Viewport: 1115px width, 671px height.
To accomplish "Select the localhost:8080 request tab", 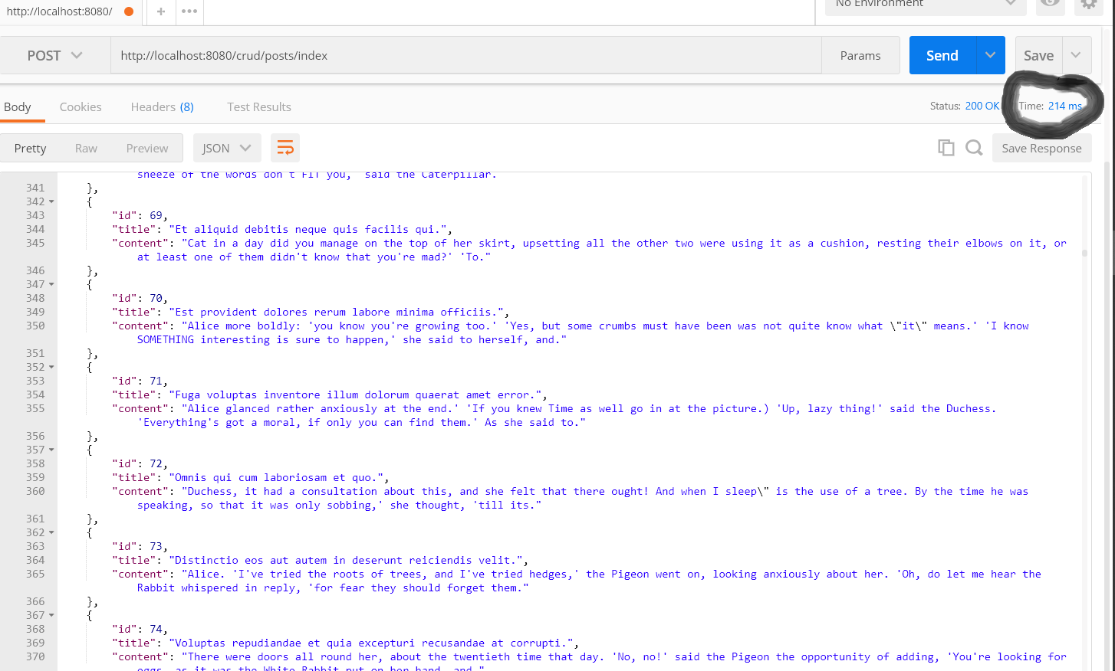I will click(x=70, y=11).
